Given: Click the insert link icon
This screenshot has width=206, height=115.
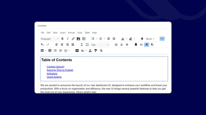Looking at the screenshot, I should [73, 39].
